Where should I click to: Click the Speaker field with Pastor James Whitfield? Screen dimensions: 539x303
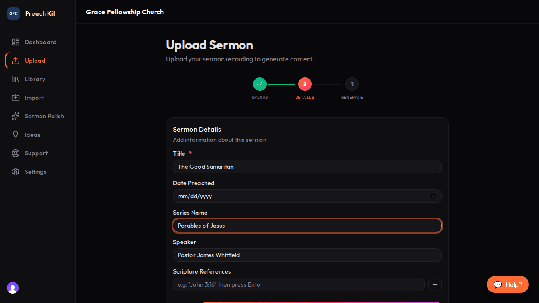click(307, 255)
